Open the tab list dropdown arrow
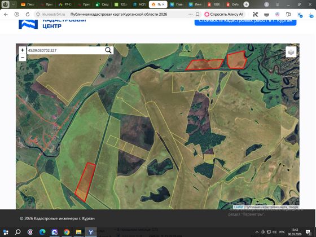This screenshot has width=316, height=237. 14,5
